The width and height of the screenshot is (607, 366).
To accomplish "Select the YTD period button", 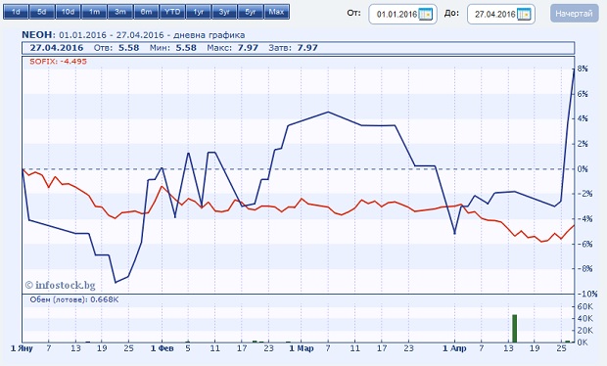I will 172,12.
